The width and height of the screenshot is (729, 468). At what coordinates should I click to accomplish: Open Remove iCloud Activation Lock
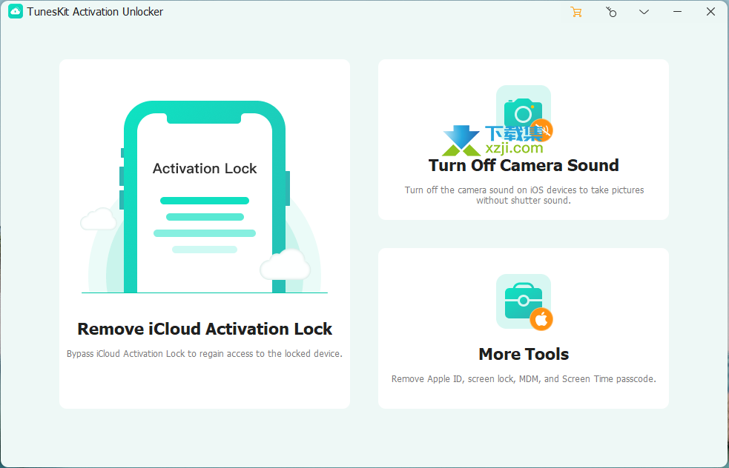tap(205, 329)
